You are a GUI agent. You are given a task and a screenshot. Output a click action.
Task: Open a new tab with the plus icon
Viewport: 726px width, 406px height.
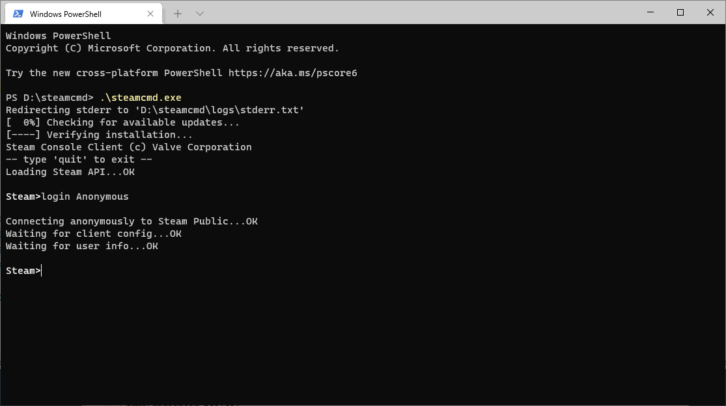tap(177, 13)
